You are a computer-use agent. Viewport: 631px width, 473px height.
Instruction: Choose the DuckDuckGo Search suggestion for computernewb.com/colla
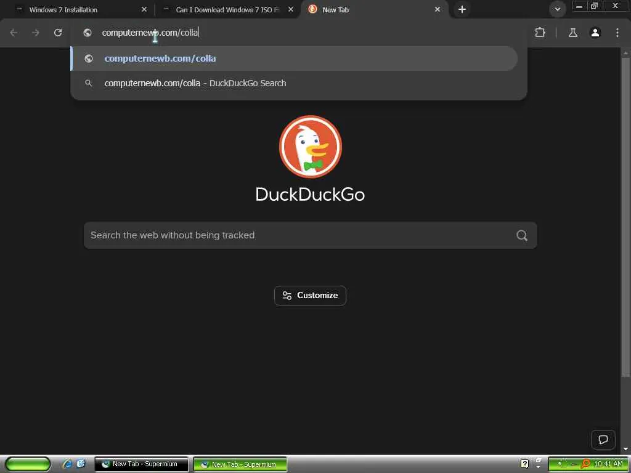[295, 83]
